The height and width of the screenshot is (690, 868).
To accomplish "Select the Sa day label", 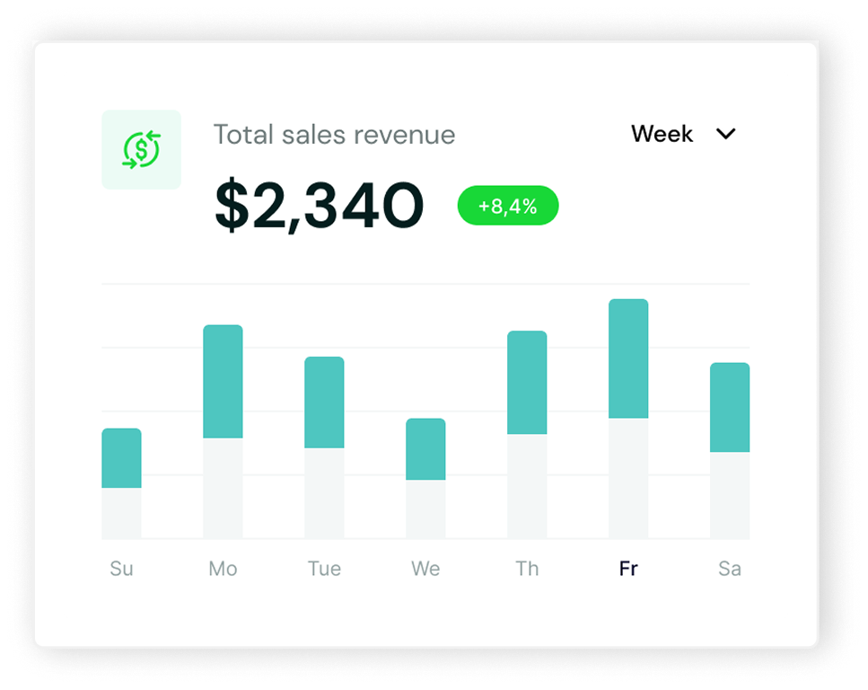I will [x=729, y=569].
